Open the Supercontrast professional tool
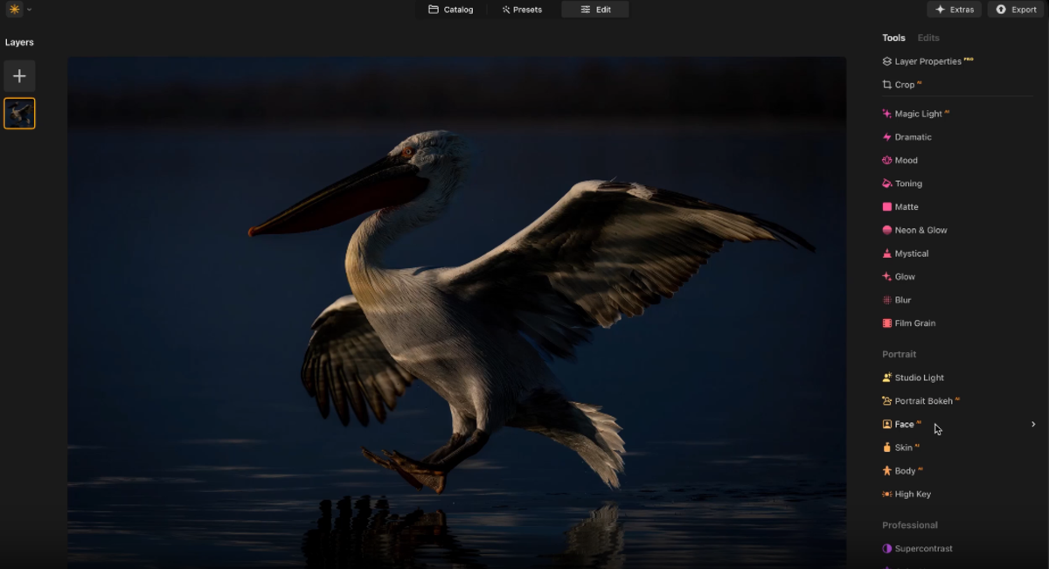The width and height of the screenshot is (1049, 569). 924,548
